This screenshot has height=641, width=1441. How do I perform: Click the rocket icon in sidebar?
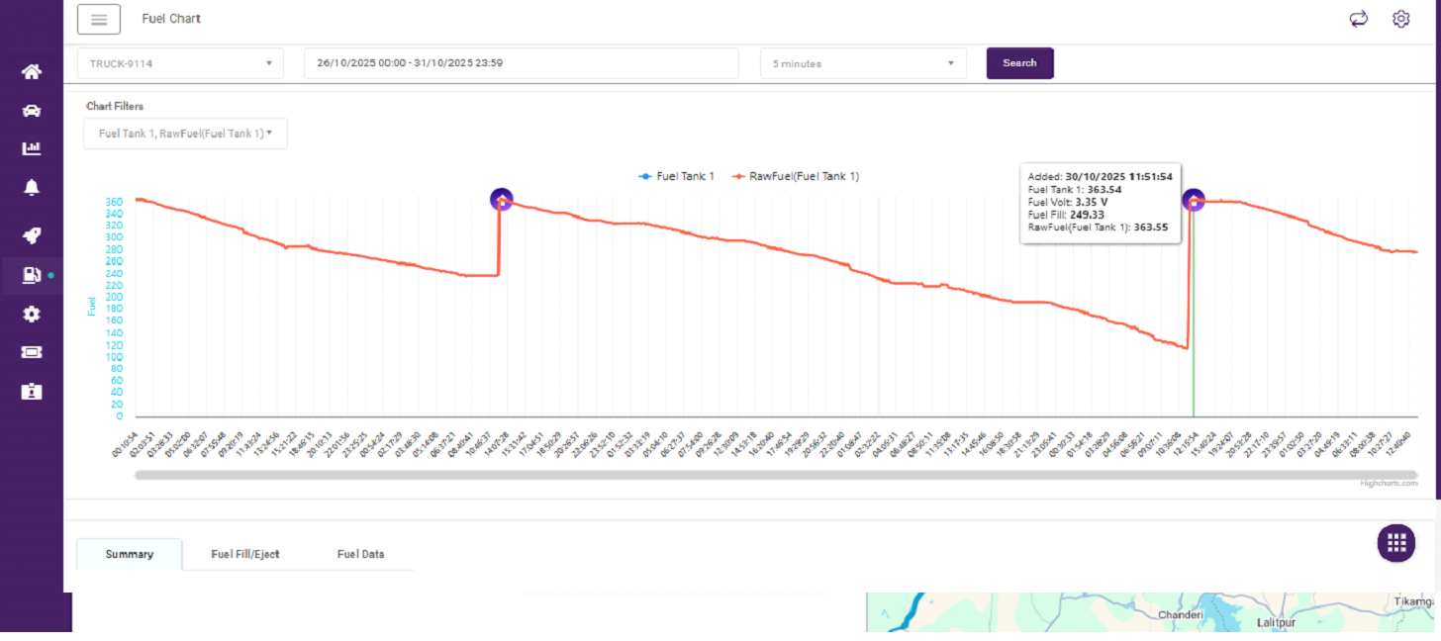[32, 235]
